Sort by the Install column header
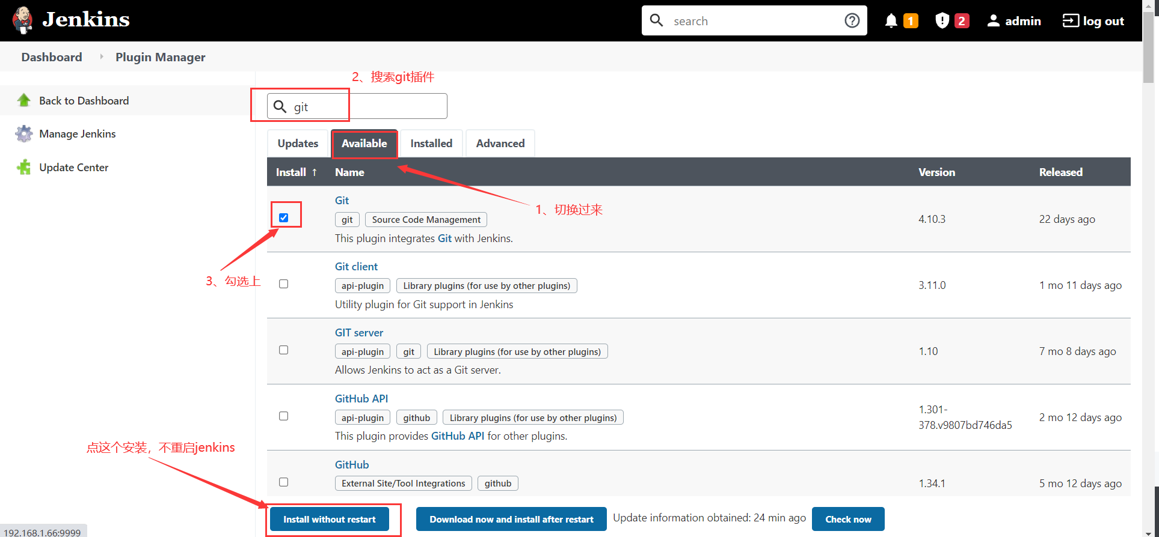 [296, 172]
